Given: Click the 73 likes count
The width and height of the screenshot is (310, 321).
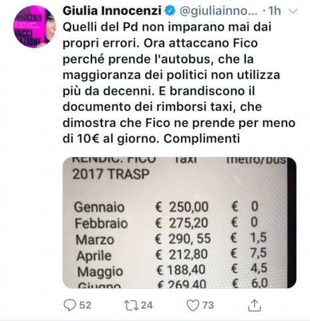Looking at the screenshot, I should 208,305.
